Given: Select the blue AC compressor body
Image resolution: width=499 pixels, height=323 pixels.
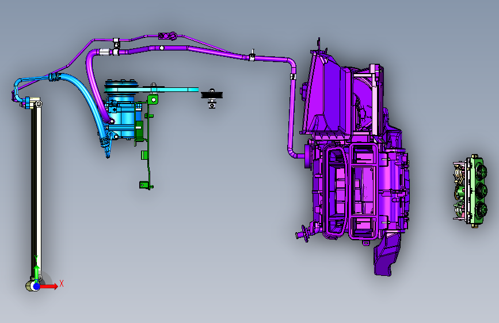Looking at the screenshot, I should (123, 116).
